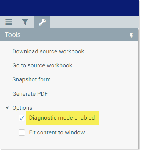Select the wrench Tools tab

tap(42, 22)
